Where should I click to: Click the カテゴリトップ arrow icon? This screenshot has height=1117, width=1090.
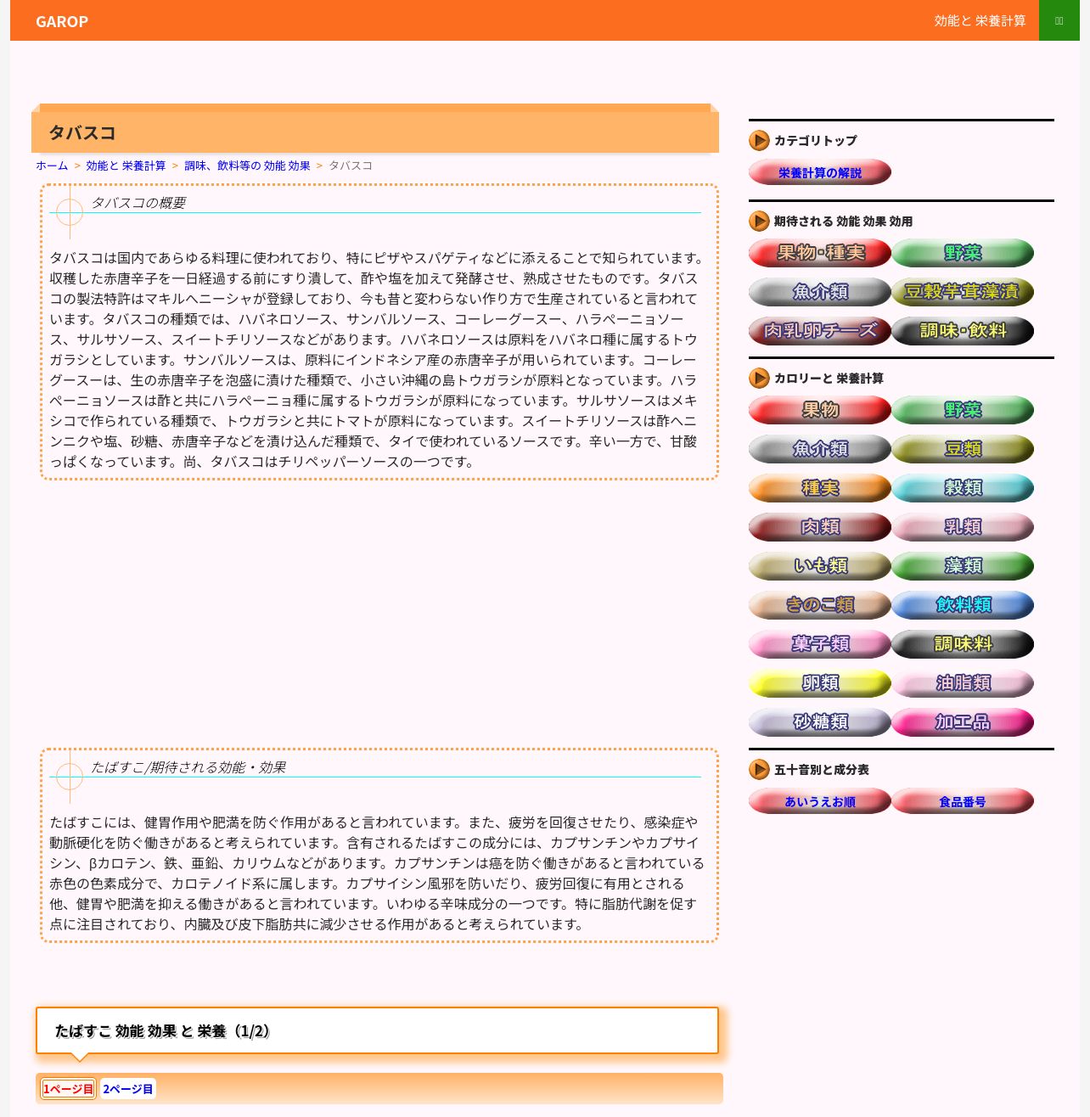point(759,141)
